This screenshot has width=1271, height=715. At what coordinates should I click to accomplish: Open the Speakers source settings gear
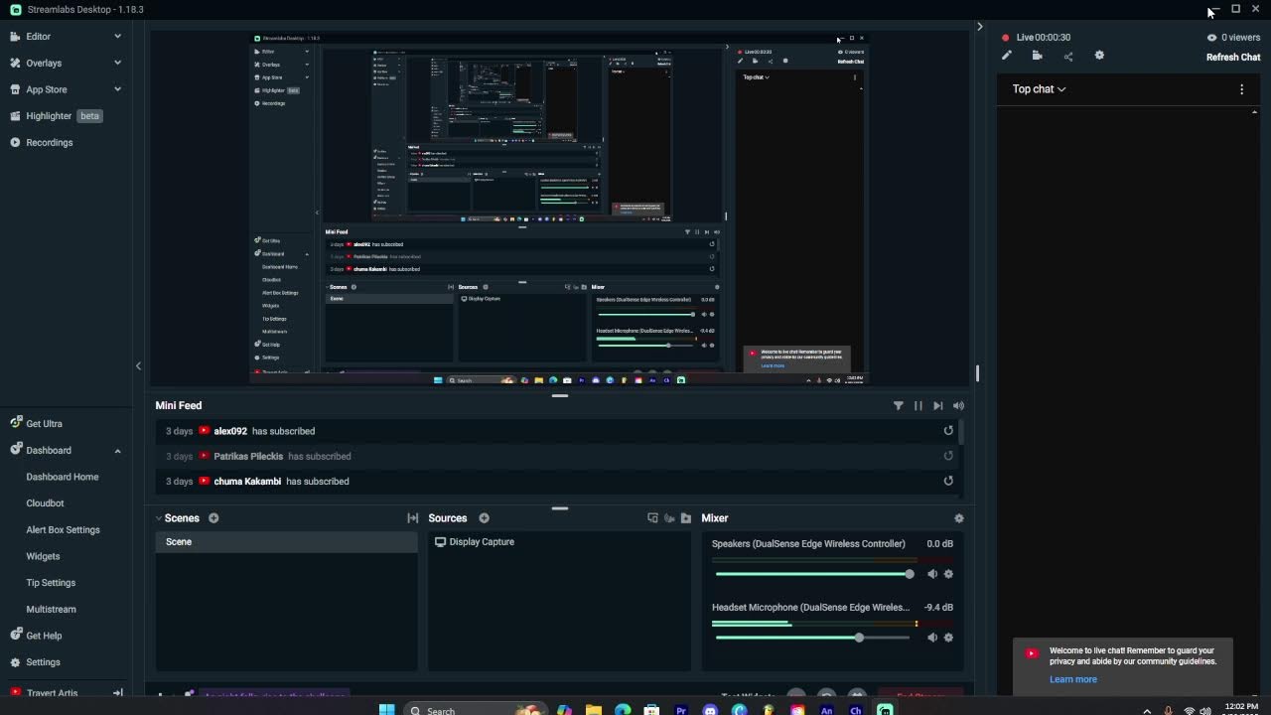948,574
